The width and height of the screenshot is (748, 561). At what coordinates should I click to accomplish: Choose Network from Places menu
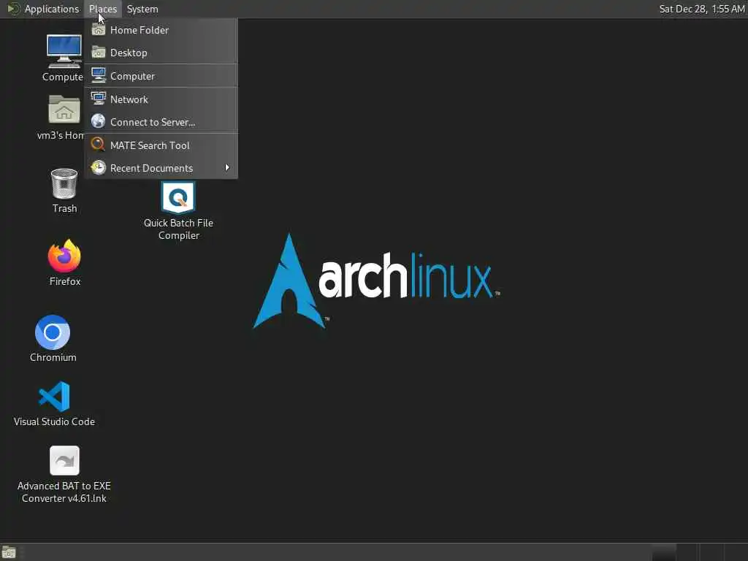click(161, 99)
